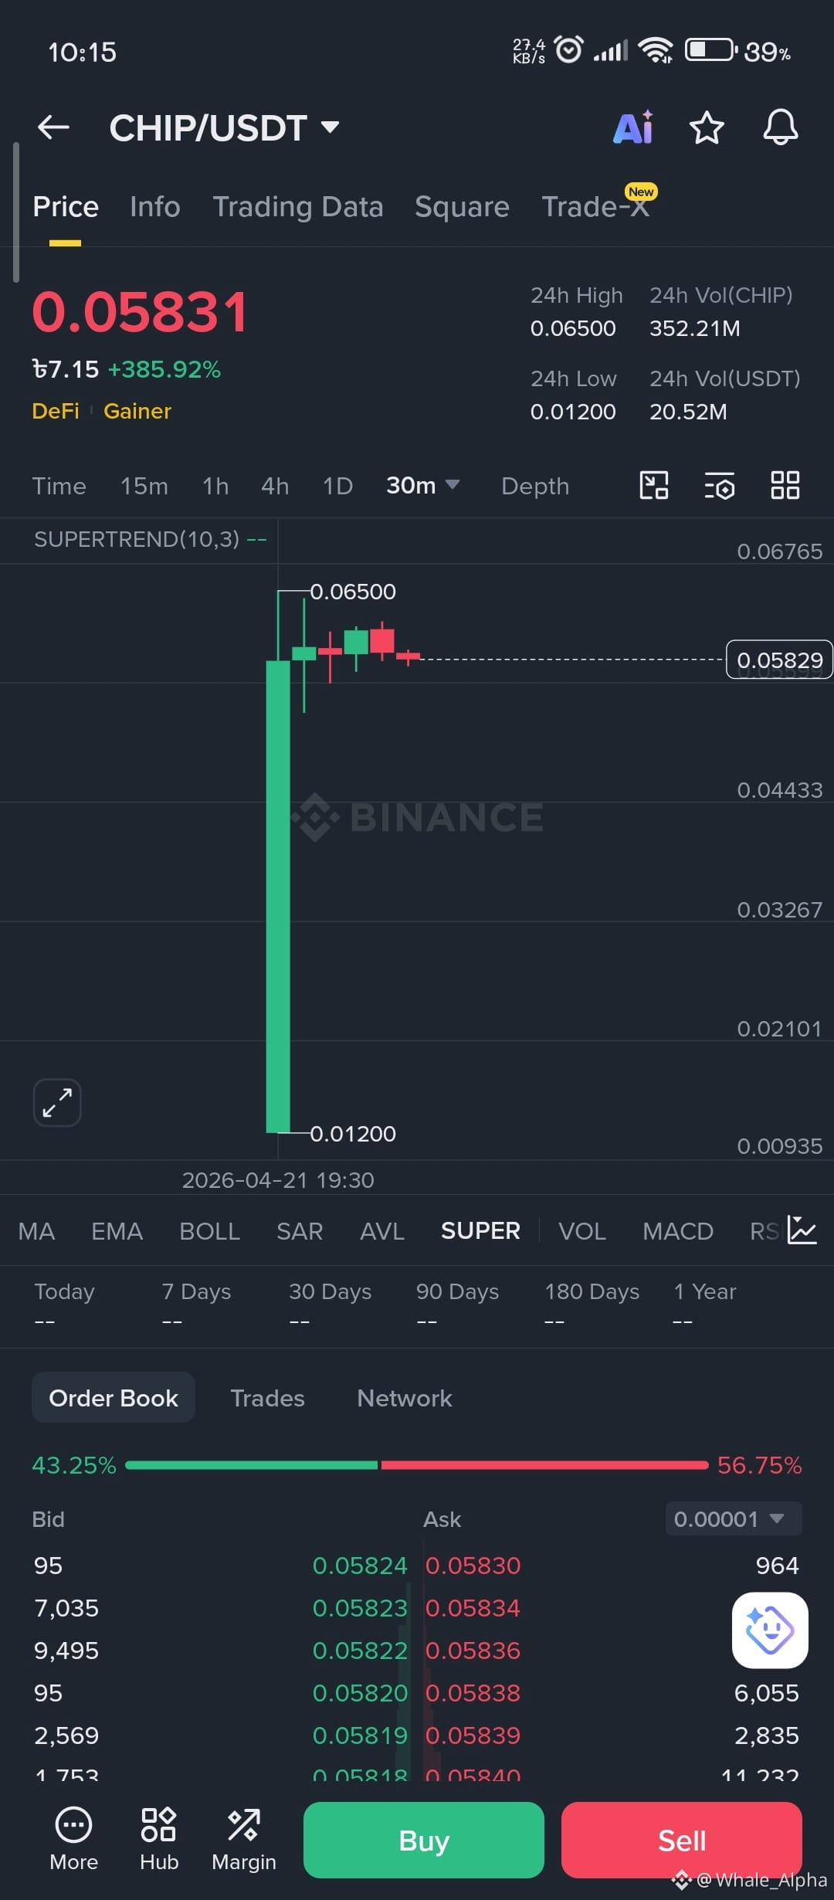Open the chart settings icon
This screenshot has width=834, height=1900.
719,486
